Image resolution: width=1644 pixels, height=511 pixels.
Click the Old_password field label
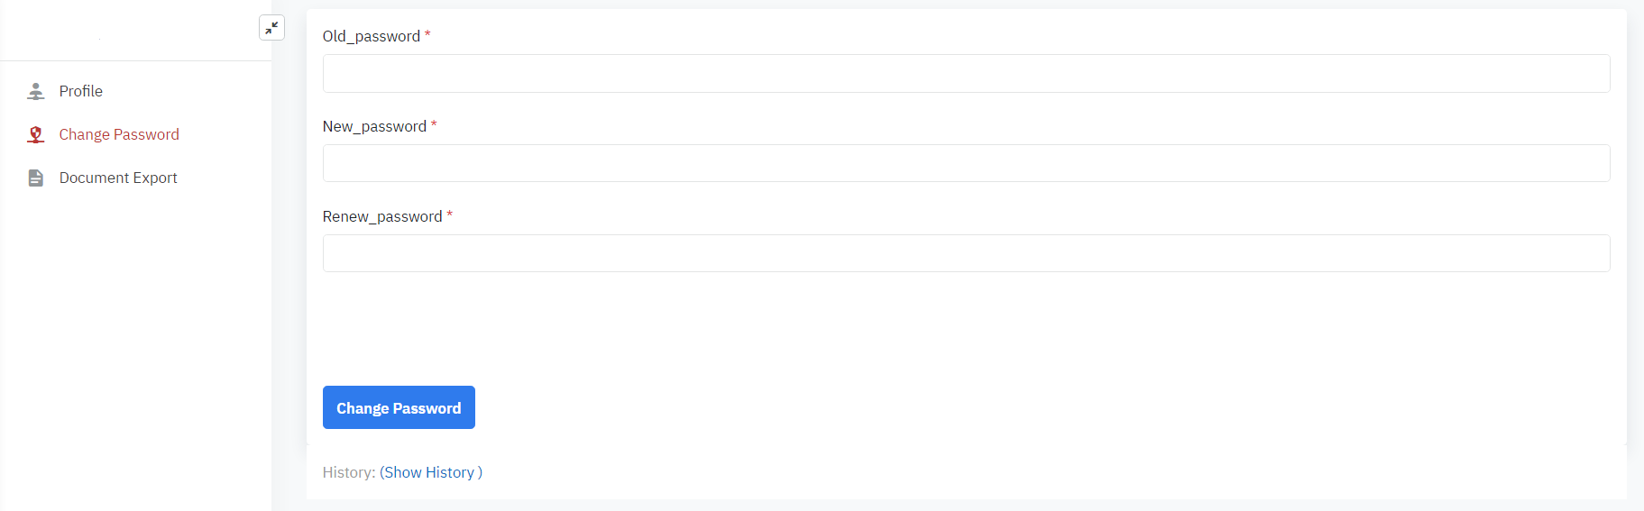pyautogui.click(x=371, y=36)
